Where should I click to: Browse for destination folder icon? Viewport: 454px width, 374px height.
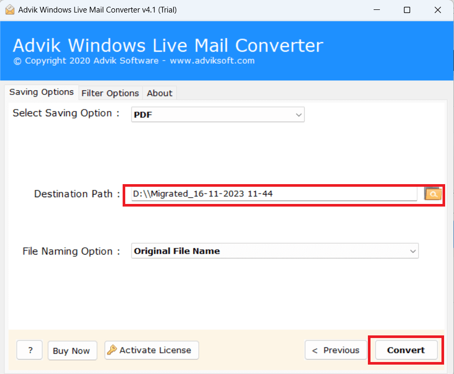433,194
